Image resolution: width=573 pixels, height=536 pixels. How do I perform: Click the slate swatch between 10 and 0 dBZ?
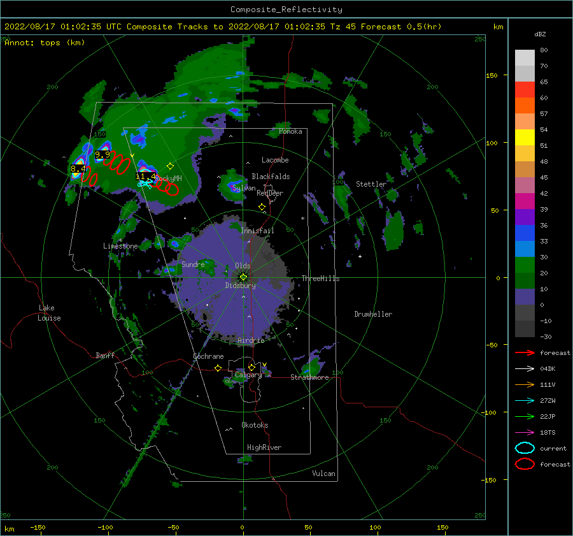(x=525, y=297)
